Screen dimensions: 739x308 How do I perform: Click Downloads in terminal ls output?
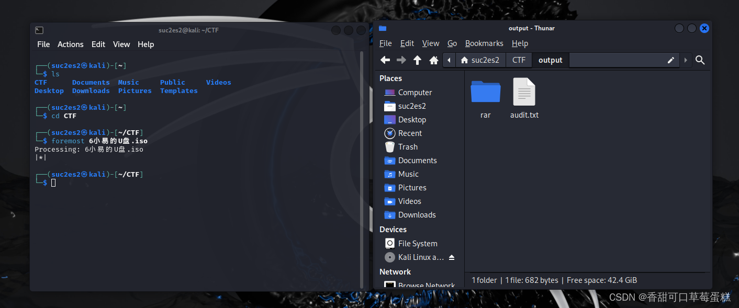coord(91,90)
